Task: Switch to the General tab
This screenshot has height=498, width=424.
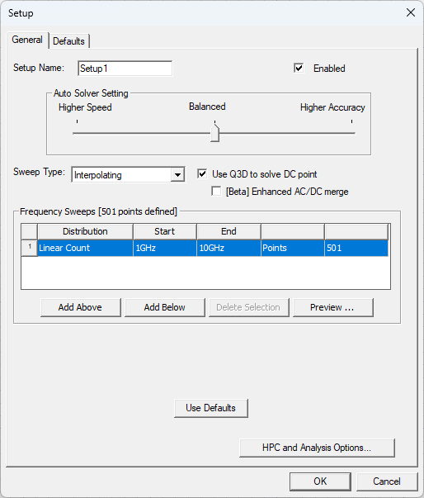Action: pyautogui.click(x=27, y=40)
